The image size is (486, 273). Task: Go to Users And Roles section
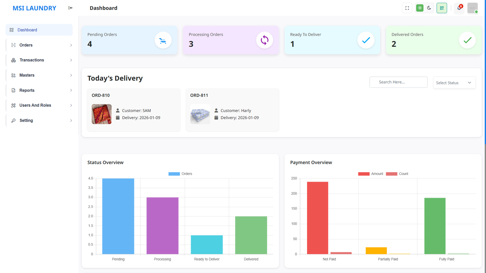click(x=35, y=105)
